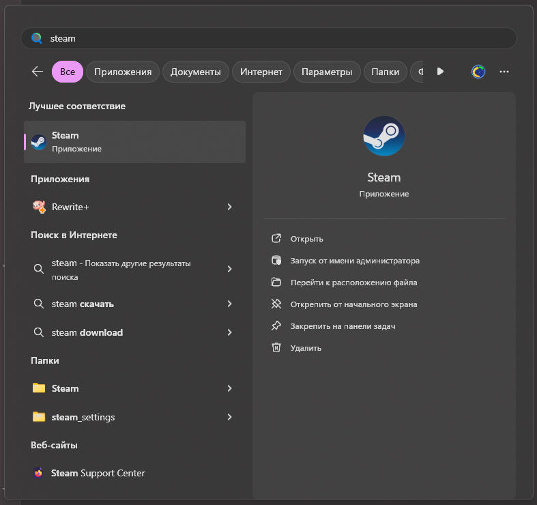Switch to the "Параметры" filter tab
The width and height of the screenshot is (537, 505).
(327, 72)
